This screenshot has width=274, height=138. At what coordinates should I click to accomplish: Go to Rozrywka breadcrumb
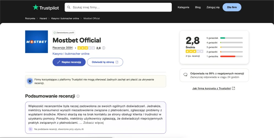pyautogui.click(x=30, y=18)
